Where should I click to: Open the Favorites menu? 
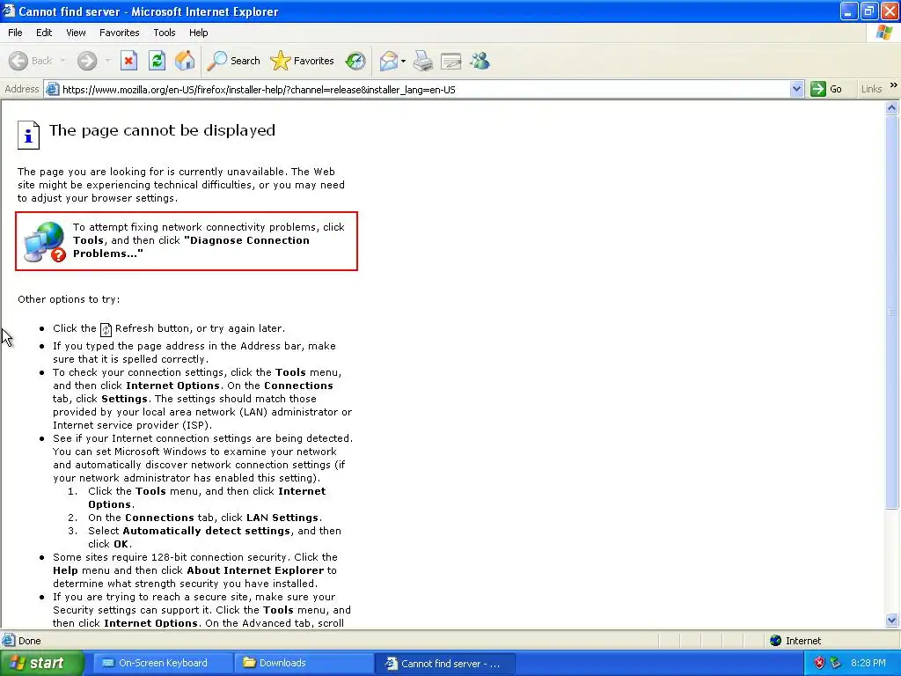point(119,33)
